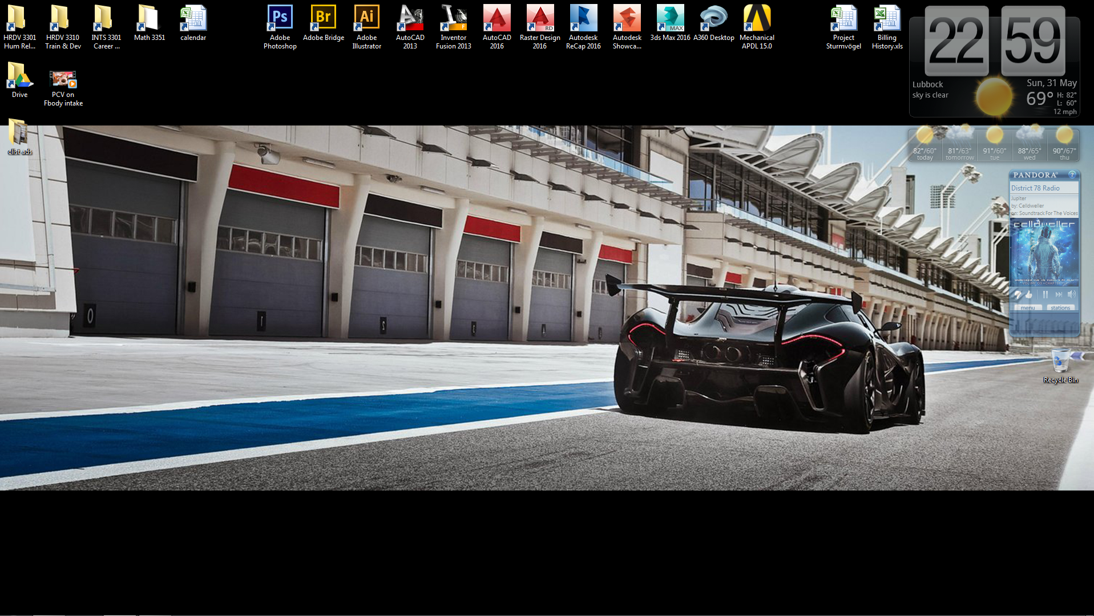Click the Celldweller artist name text
This screenshot has height=616, width=1094.
click(1031, 206)
